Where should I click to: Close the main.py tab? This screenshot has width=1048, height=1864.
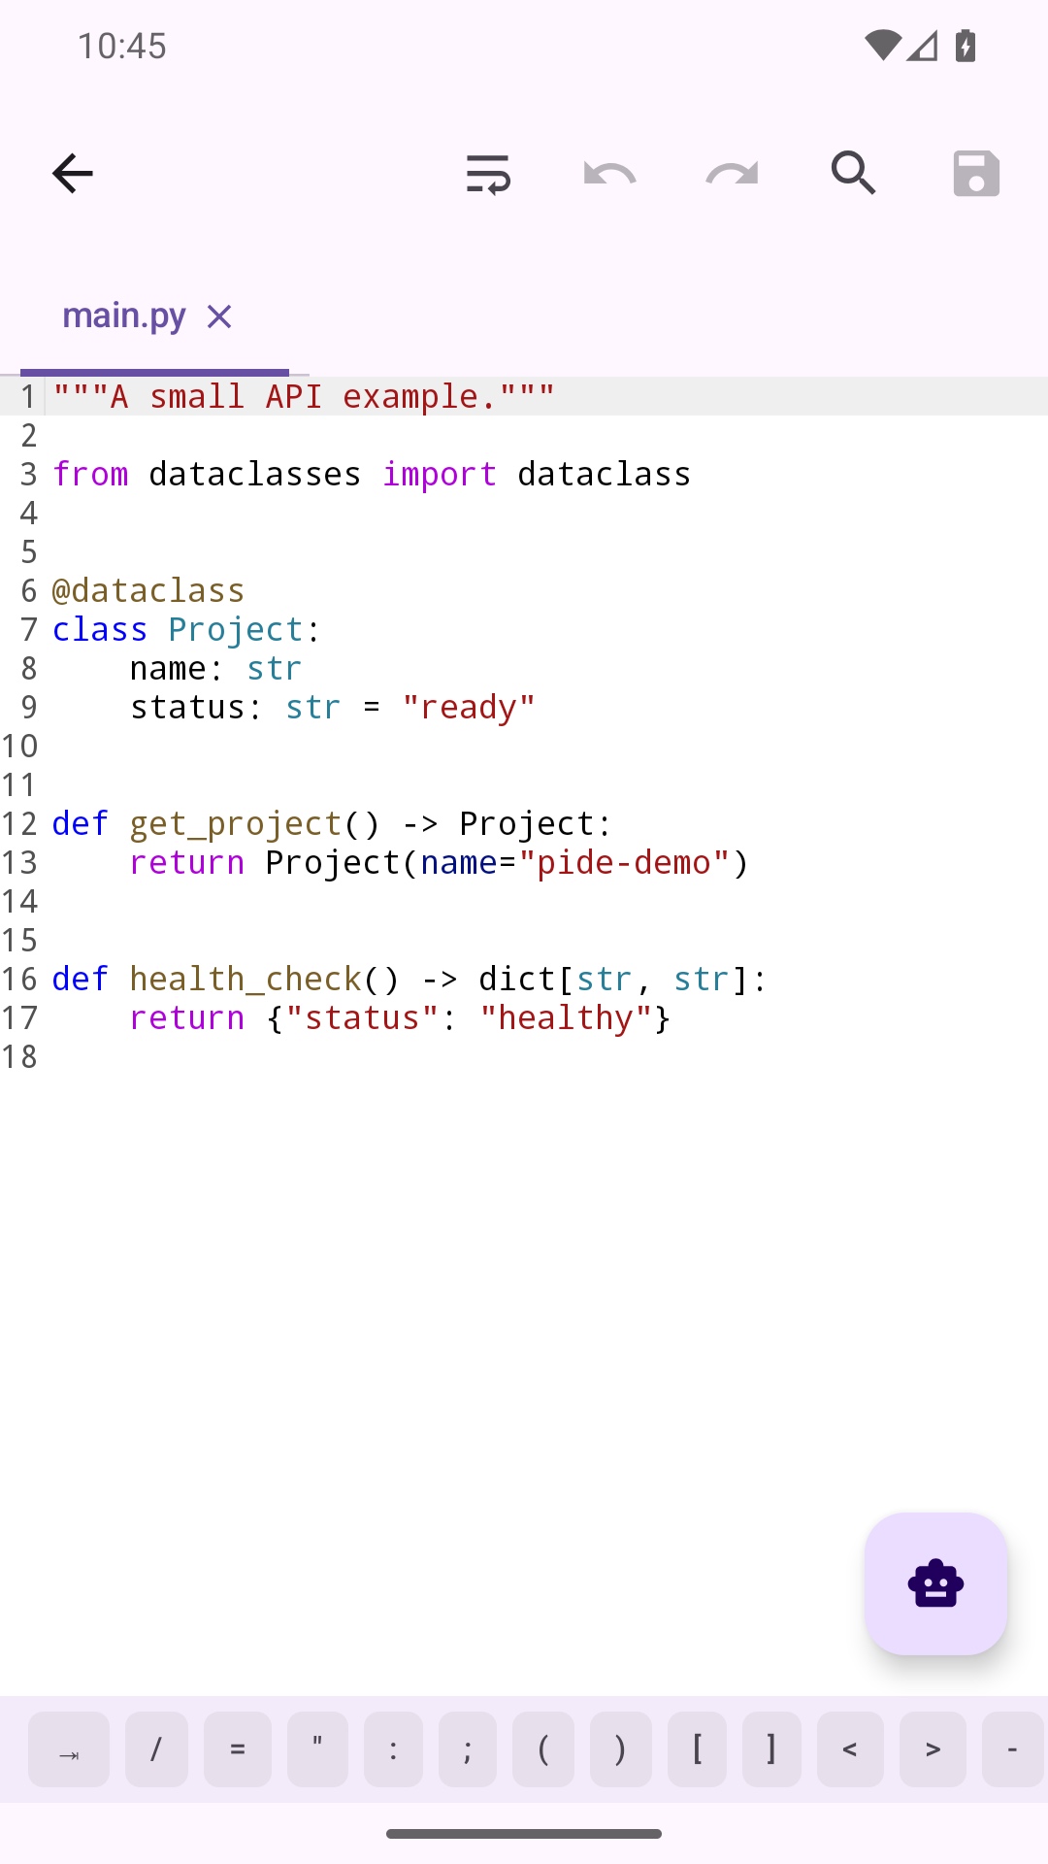219,316
